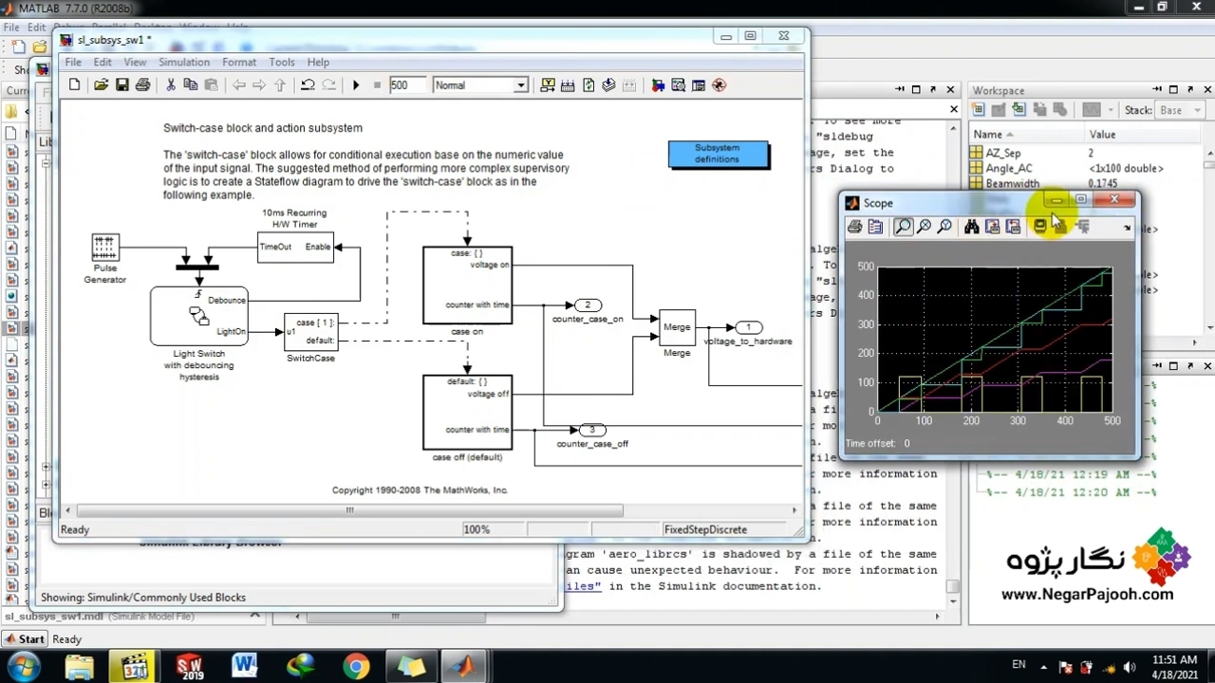The width and height of the screenshot is (1215, 683).
Task: Save the Simulink model
Action: pyautogui.click(x=121, y=85)
